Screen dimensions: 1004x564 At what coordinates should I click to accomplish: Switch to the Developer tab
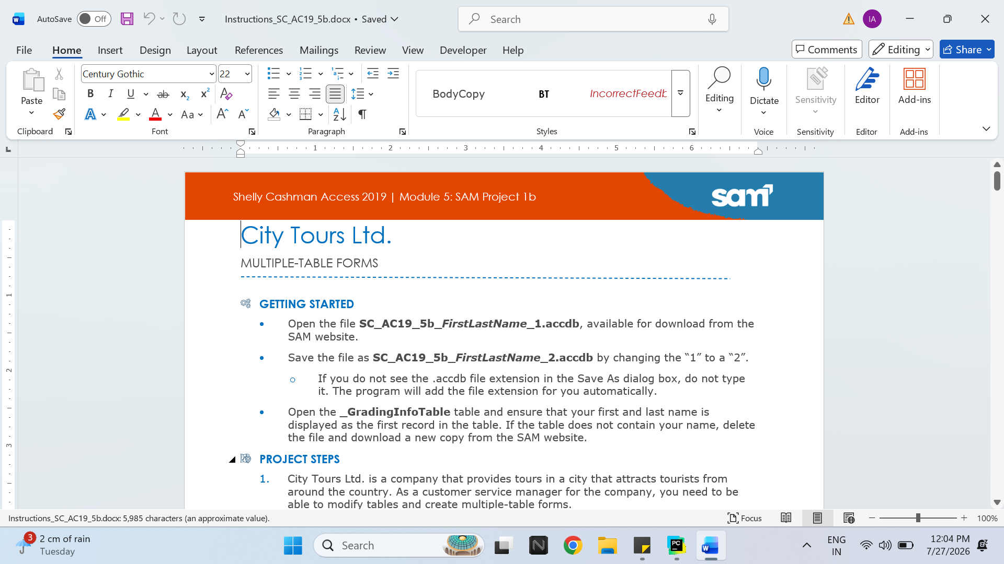463,50
